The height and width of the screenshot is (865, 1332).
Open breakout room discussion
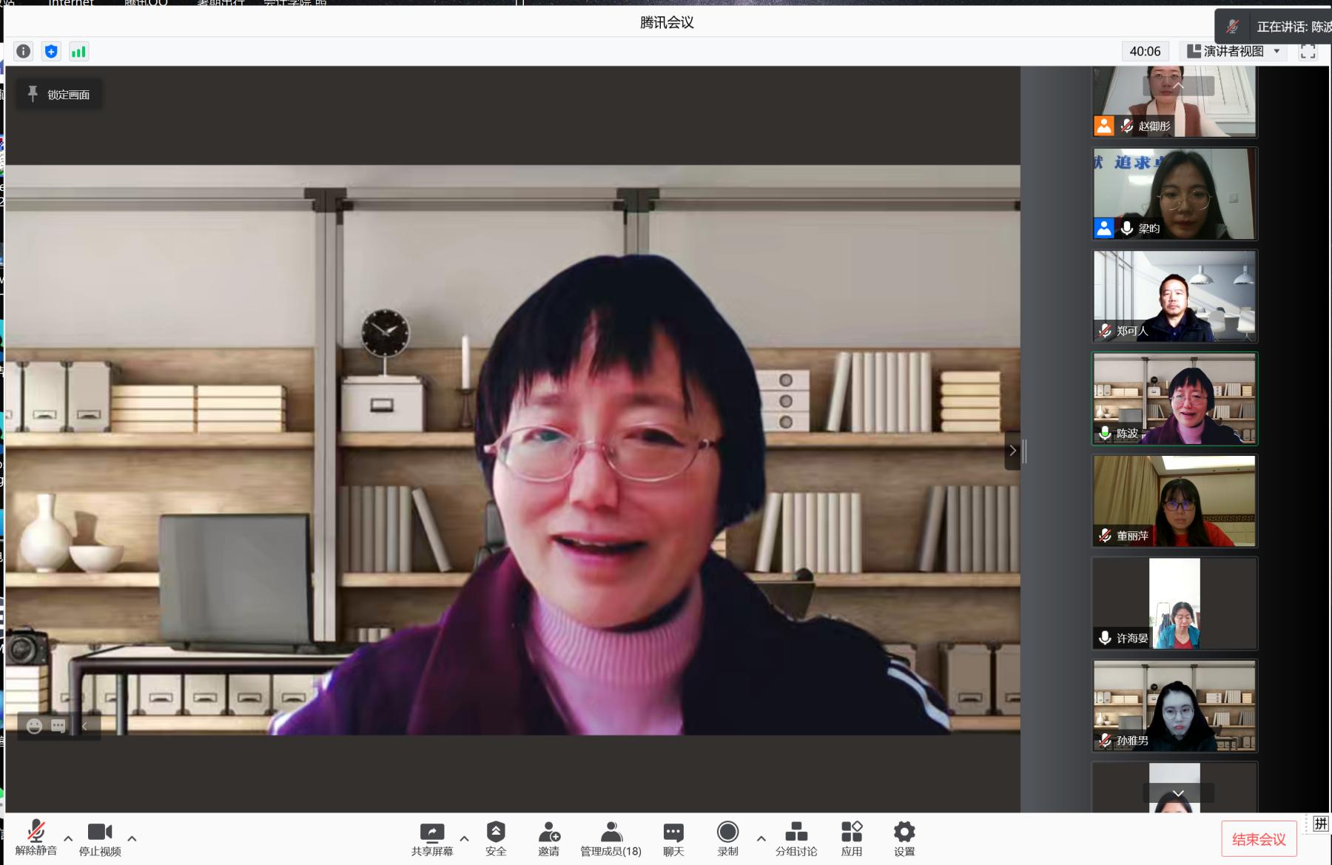[x=796, y=833]
